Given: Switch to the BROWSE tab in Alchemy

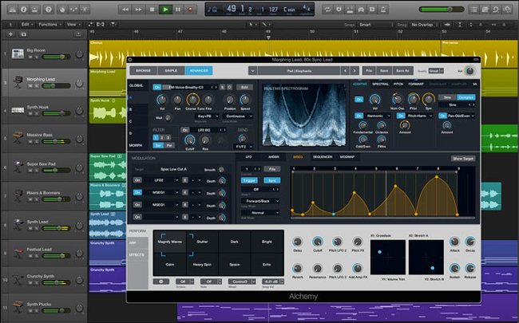Looking at the screenshot, I should [x=141, y=70].
